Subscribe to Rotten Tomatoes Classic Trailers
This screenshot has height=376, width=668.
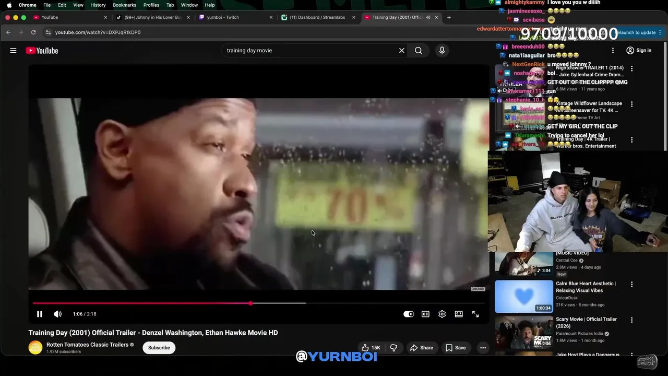(159, 348)
